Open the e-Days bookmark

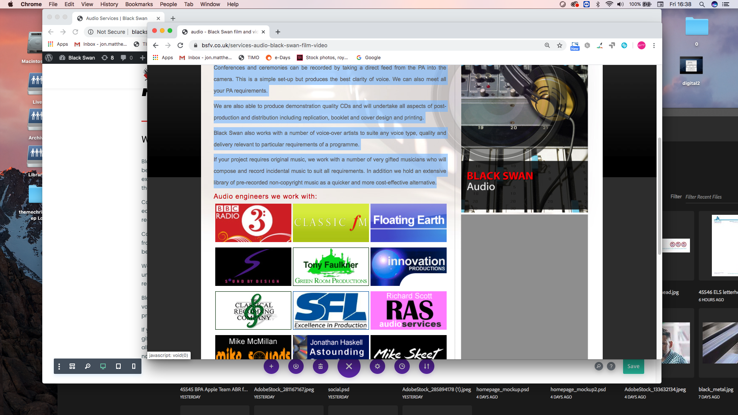(278, 58)
